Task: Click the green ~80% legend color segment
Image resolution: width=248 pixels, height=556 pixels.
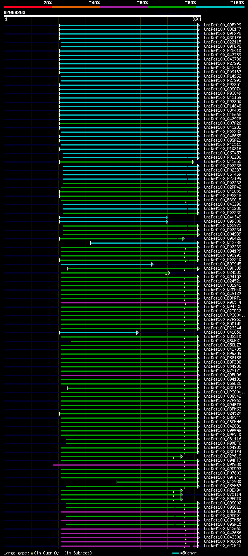Action: [172, 7]
